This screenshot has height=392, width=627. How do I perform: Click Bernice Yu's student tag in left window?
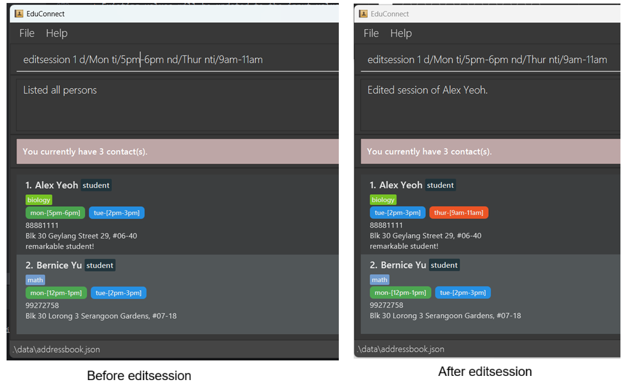pyautogui.click(x=100, y=265)
